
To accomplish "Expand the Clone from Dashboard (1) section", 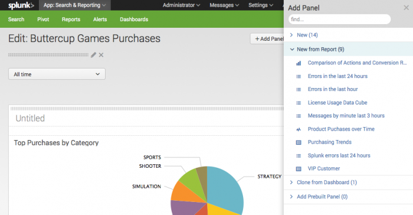I will (349, 183).
